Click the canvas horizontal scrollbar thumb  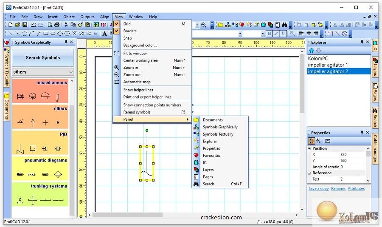tap(127, 215)
